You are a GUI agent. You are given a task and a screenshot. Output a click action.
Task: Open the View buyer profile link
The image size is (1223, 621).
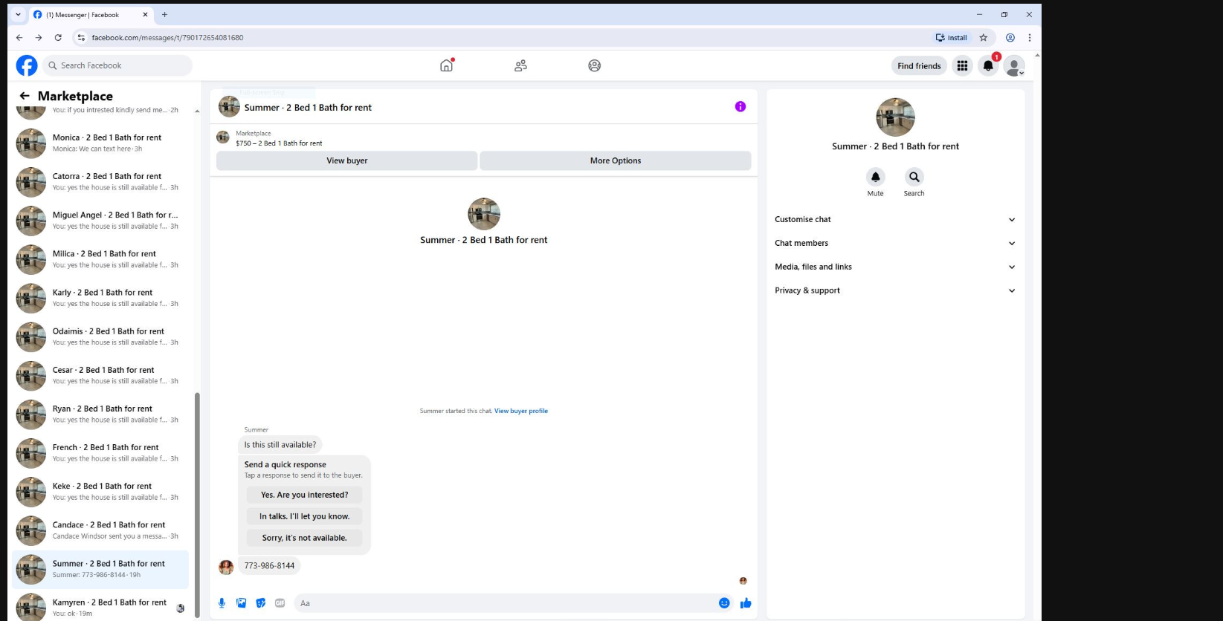(521, 411)
